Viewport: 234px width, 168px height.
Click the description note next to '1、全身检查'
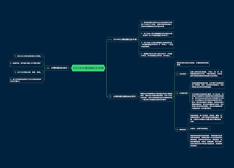click(x=206, y=74)
